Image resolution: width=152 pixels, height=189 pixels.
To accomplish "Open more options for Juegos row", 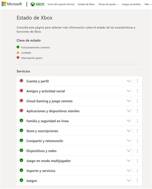I will [138, 181].
